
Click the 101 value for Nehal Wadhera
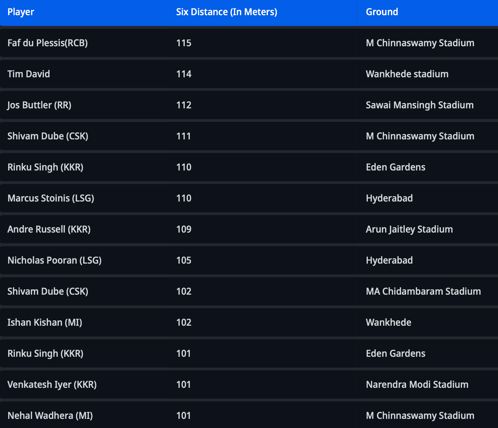click(x=183, y=416)
